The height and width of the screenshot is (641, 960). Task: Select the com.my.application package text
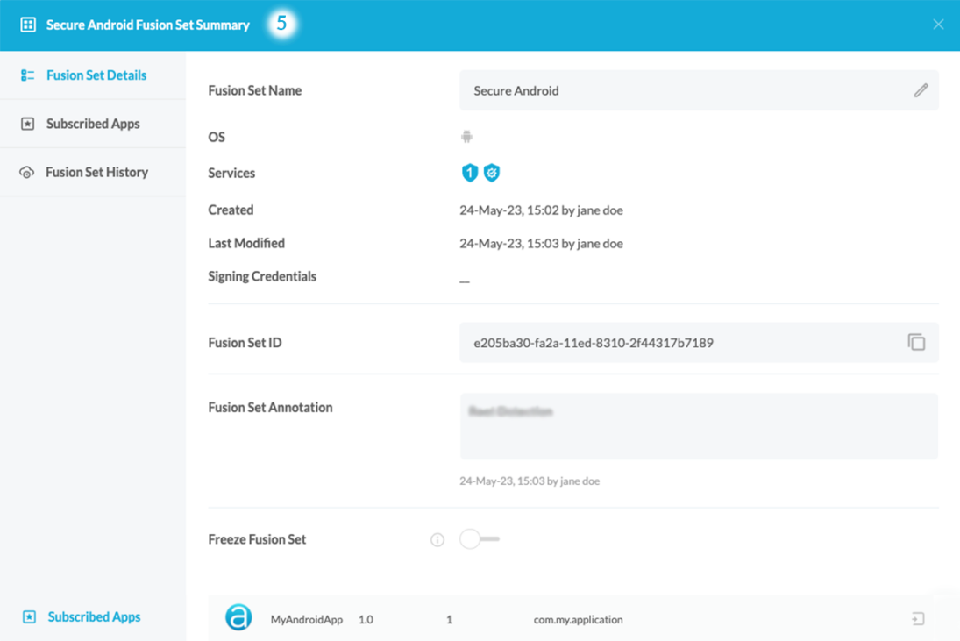pos(578,620)
